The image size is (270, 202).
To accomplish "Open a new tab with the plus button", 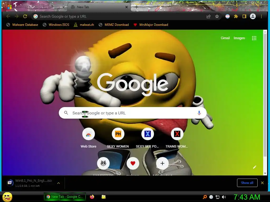I will pos(136,7).
